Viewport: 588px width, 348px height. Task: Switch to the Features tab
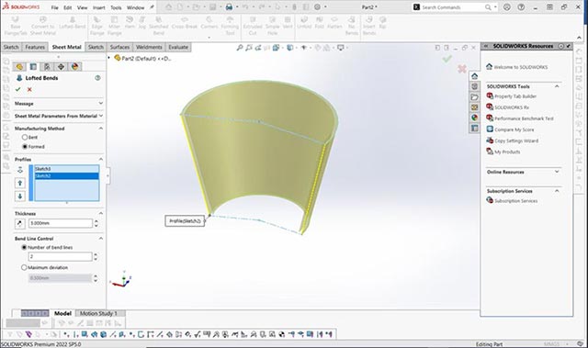[35, 47]
